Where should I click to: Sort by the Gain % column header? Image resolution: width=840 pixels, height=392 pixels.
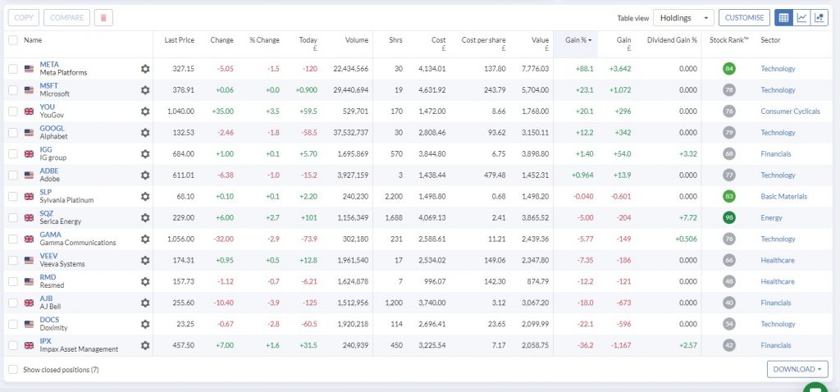point(578,39)
